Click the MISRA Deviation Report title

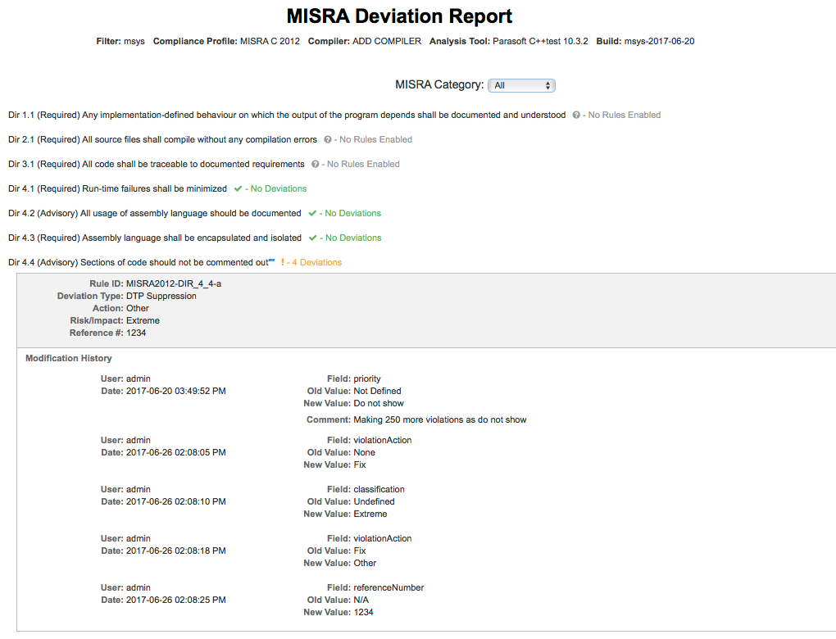pos(399,16)
